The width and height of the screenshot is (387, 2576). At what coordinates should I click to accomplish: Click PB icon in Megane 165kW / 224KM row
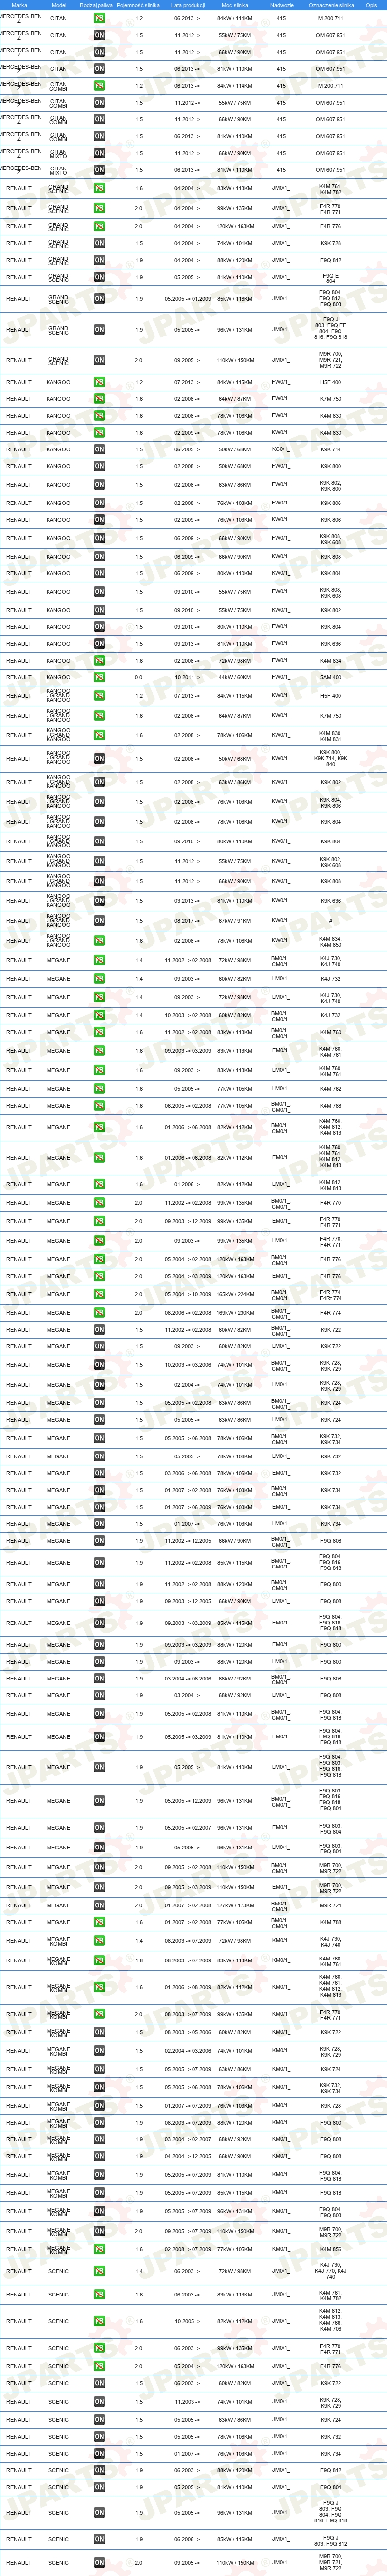click(100, 1295)
